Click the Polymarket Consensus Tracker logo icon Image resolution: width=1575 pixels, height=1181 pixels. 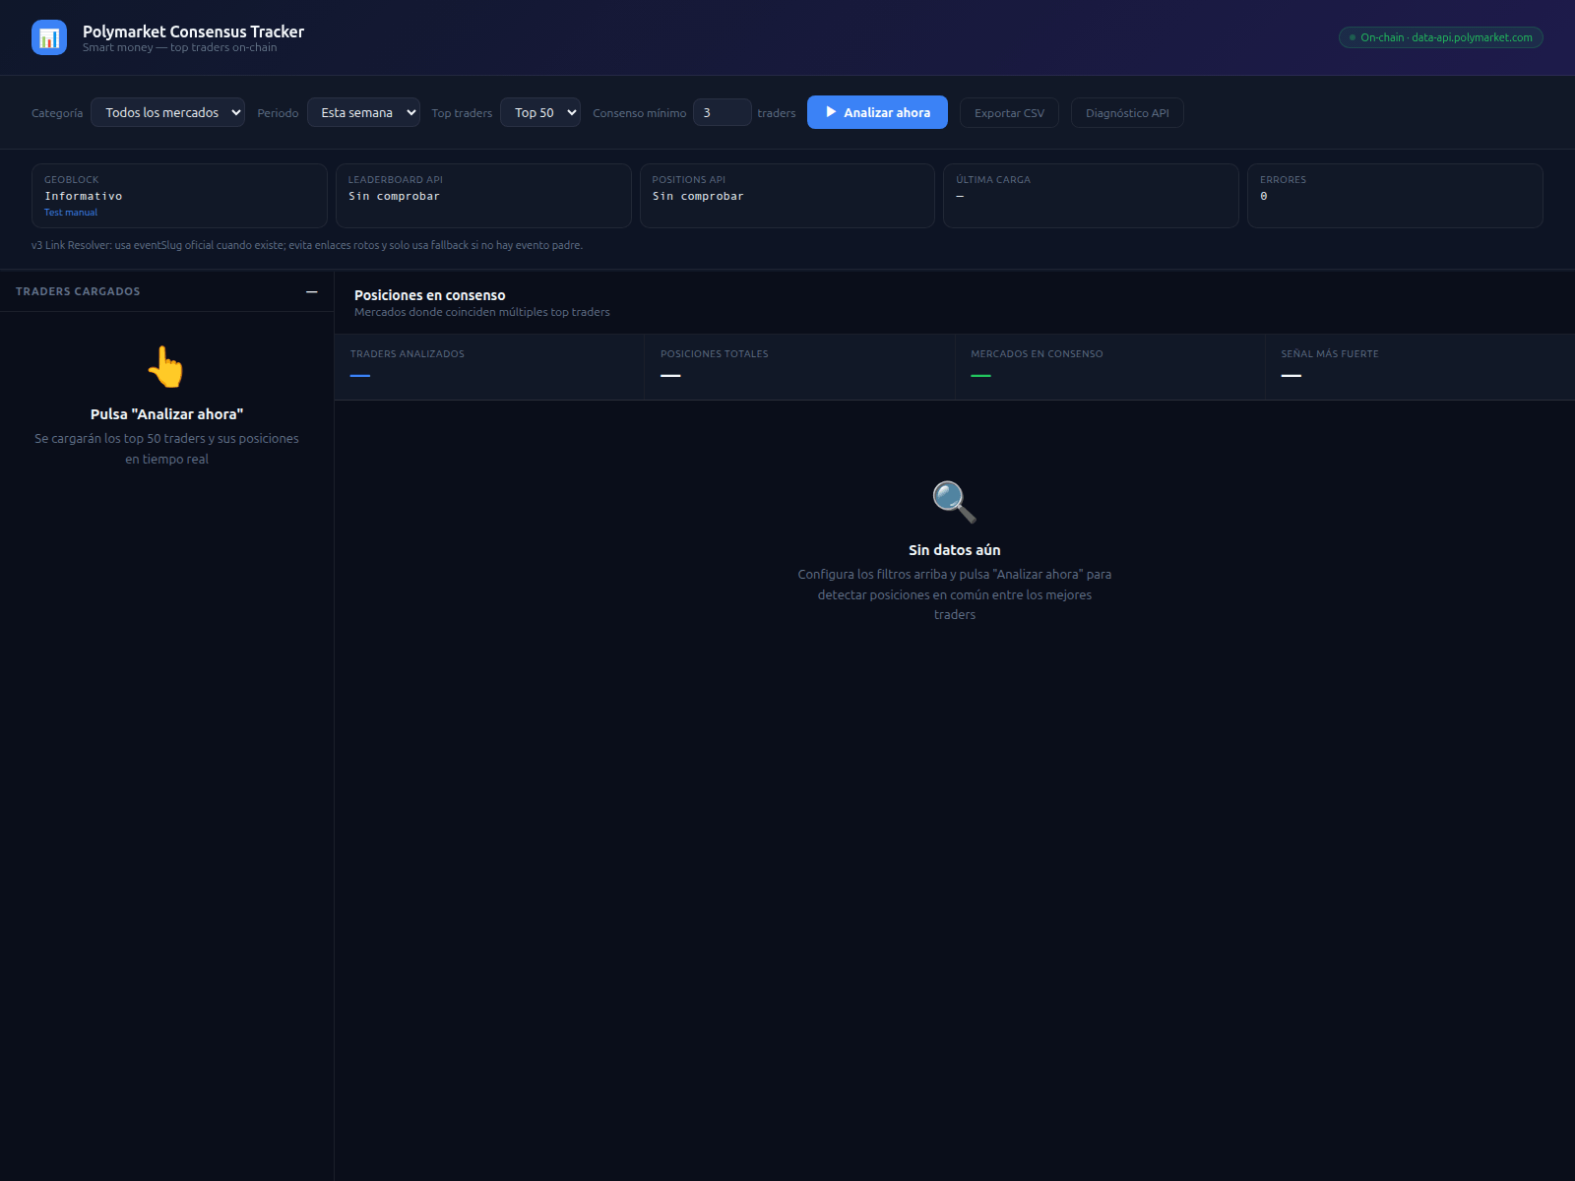[49, 37]
